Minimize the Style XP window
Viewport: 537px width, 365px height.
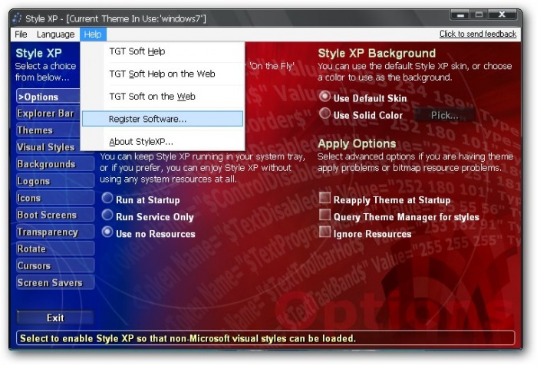[460, 15]
